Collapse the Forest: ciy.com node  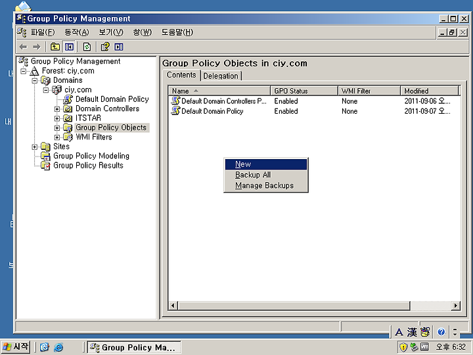coord(24,71)
